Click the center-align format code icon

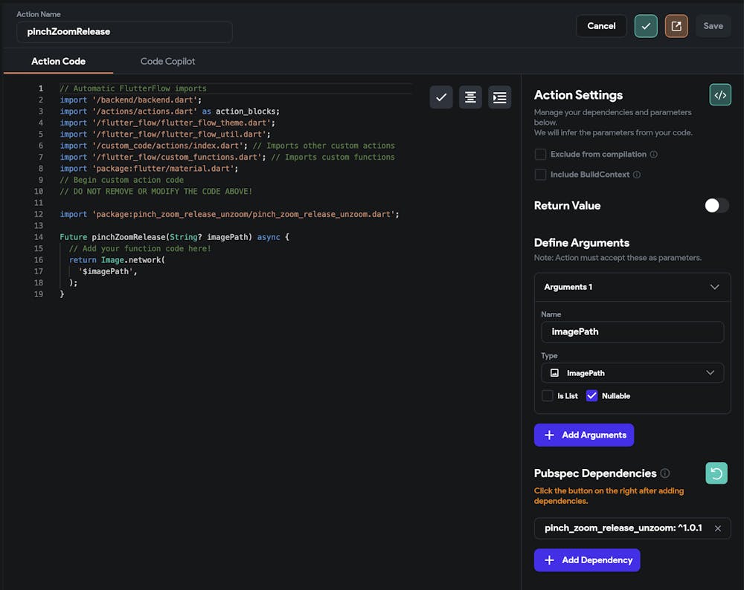[x=470, y=97]
